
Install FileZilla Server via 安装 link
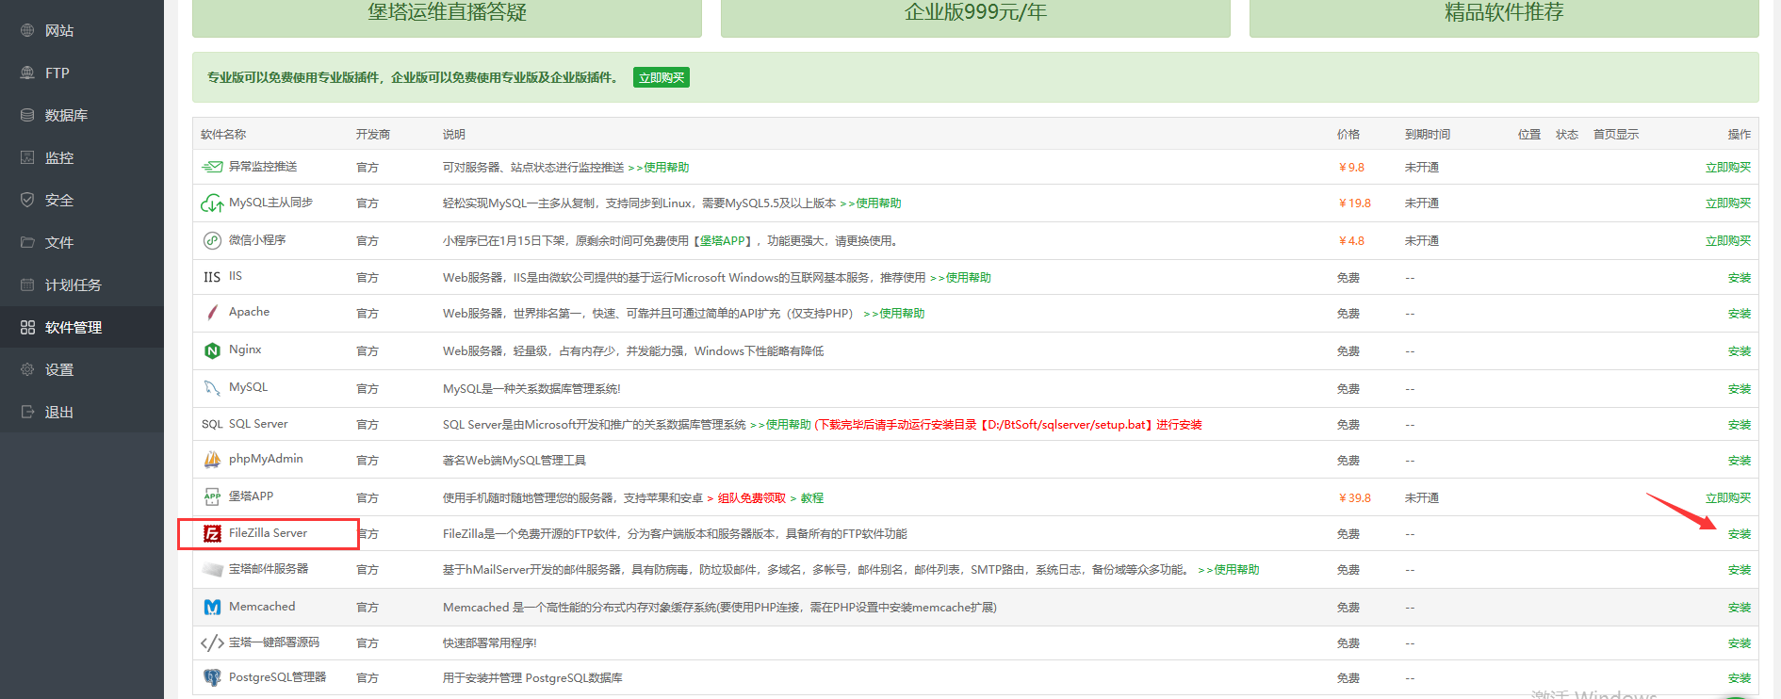pyautogui.click(x=1739, y=533)
